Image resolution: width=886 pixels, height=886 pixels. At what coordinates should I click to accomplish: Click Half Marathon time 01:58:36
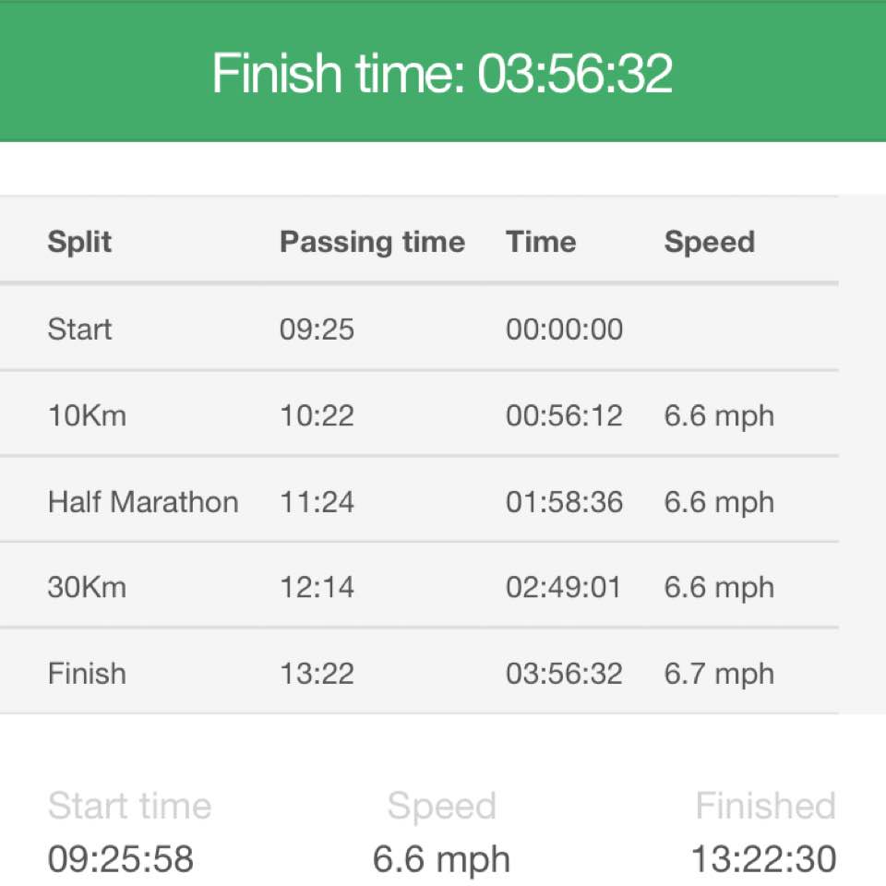(x=564, y=502)
